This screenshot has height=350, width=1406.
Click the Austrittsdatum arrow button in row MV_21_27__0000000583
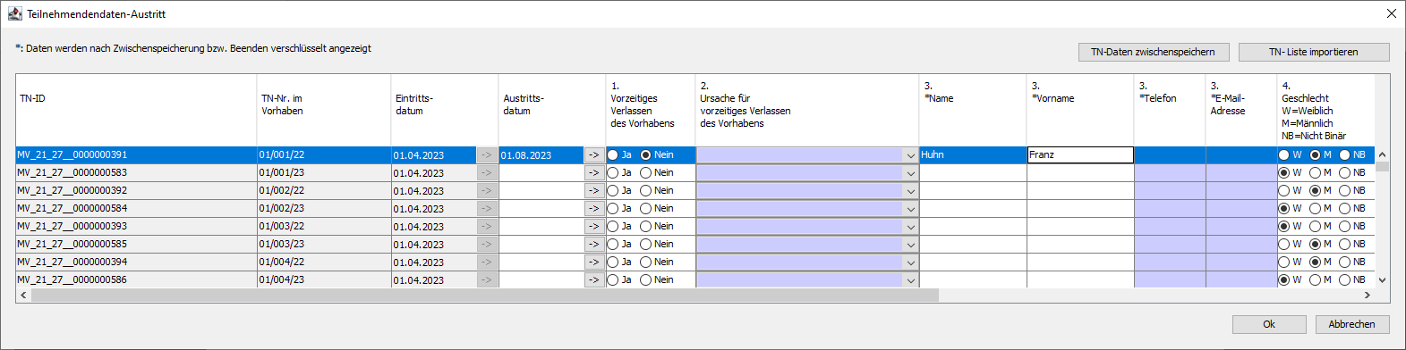594,172
